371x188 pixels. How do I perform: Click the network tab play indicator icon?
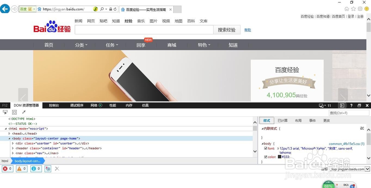pyautogui.click(x=100, y=105)
